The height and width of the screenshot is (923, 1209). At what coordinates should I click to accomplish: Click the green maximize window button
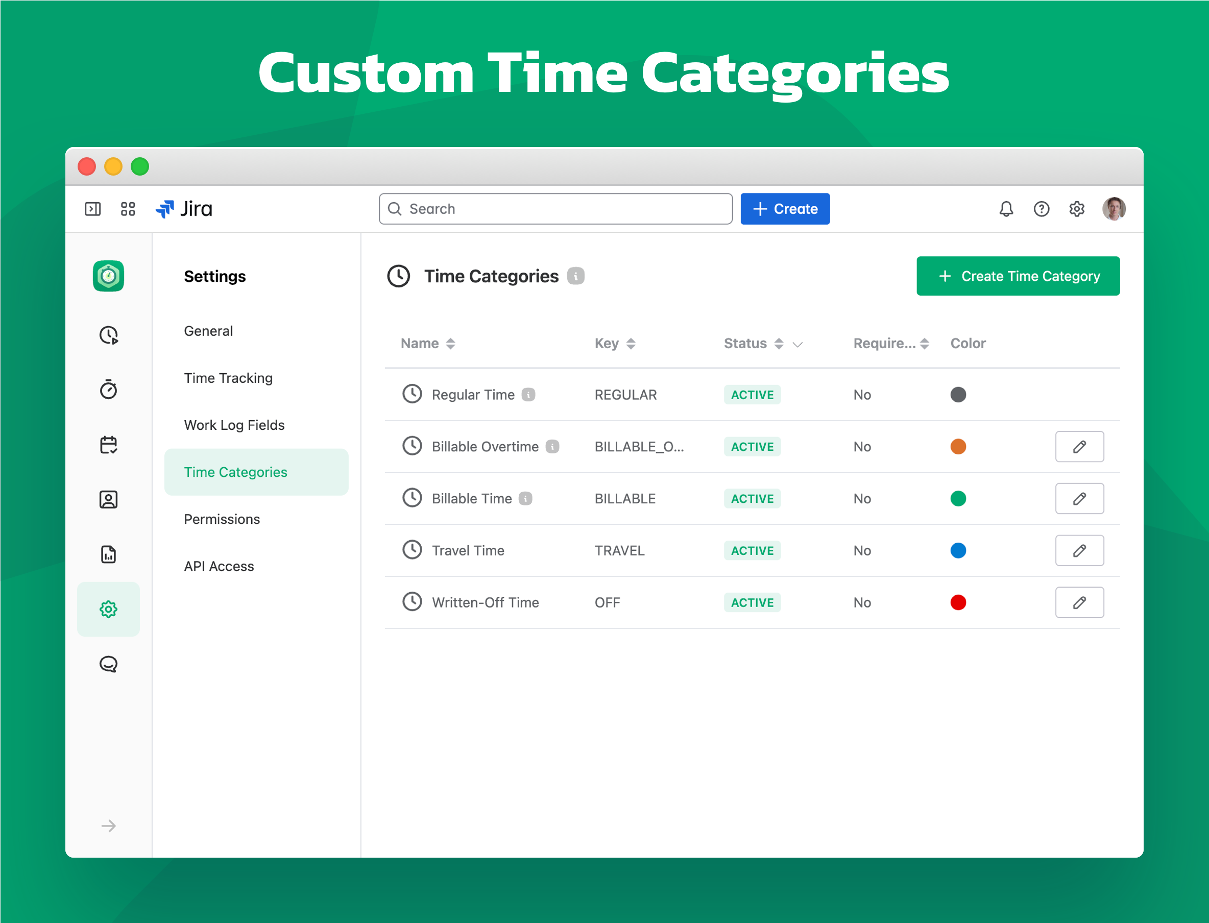139,166
